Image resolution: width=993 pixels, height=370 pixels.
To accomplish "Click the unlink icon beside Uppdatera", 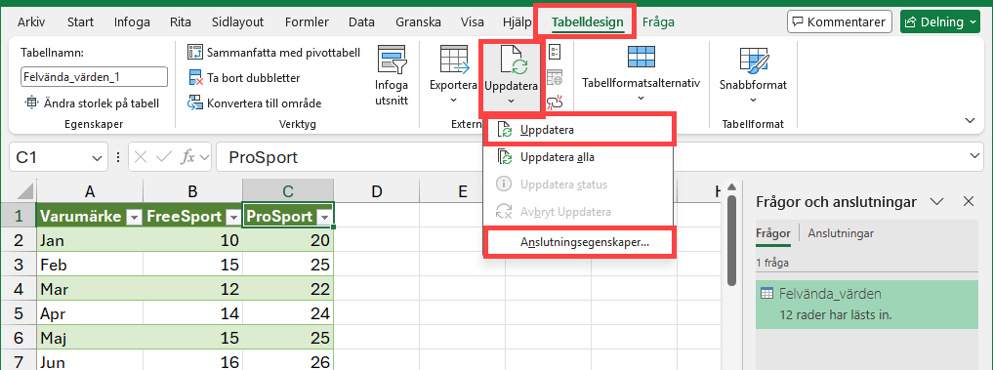I will tap(555, 102).
